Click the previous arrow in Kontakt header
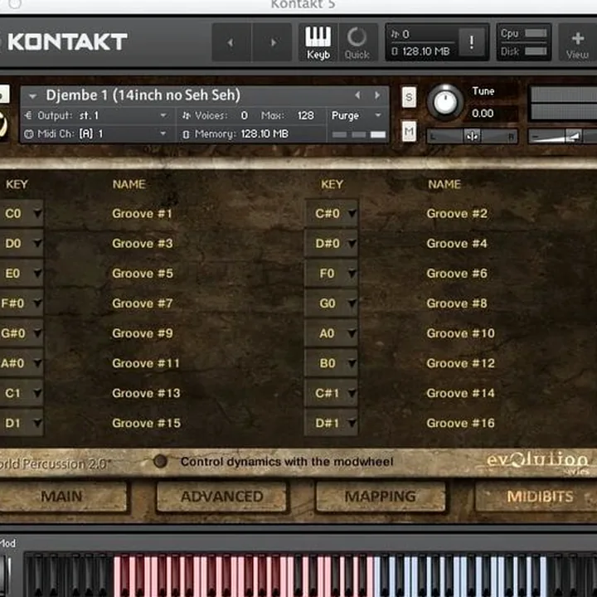The height and width of the screenshot is (597, 597). 231,42
